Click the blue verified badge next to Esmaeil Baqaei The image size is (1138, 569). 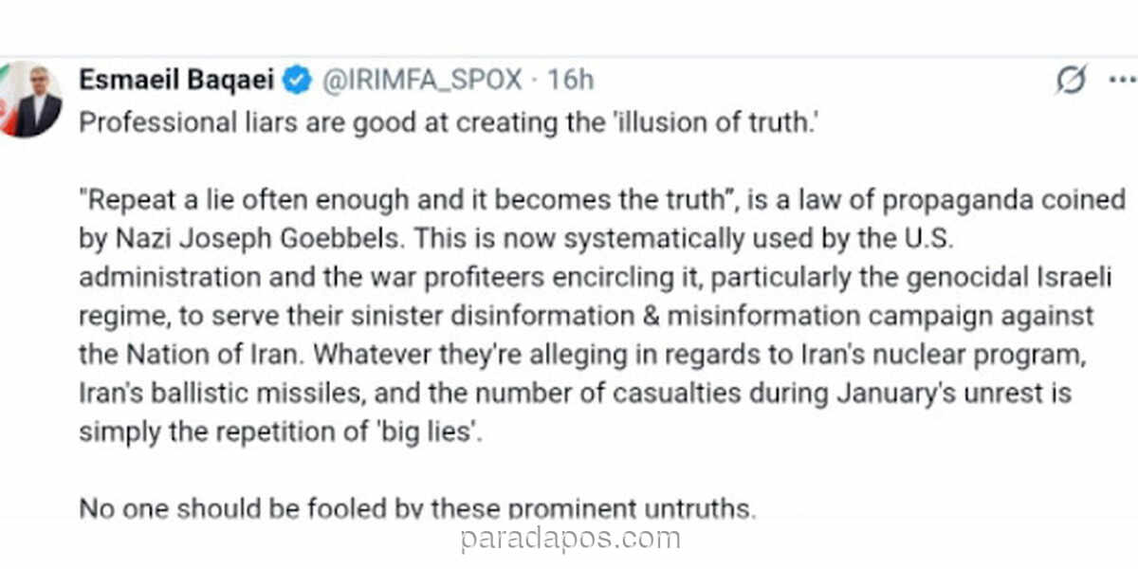pos(299,80)
